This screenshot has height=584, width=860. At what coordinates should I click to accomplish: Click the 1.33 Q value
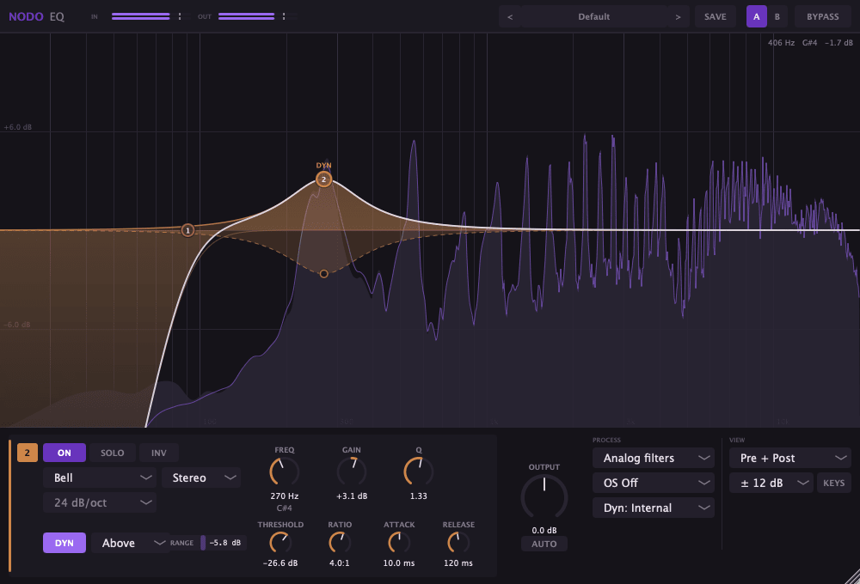[419, 496]
